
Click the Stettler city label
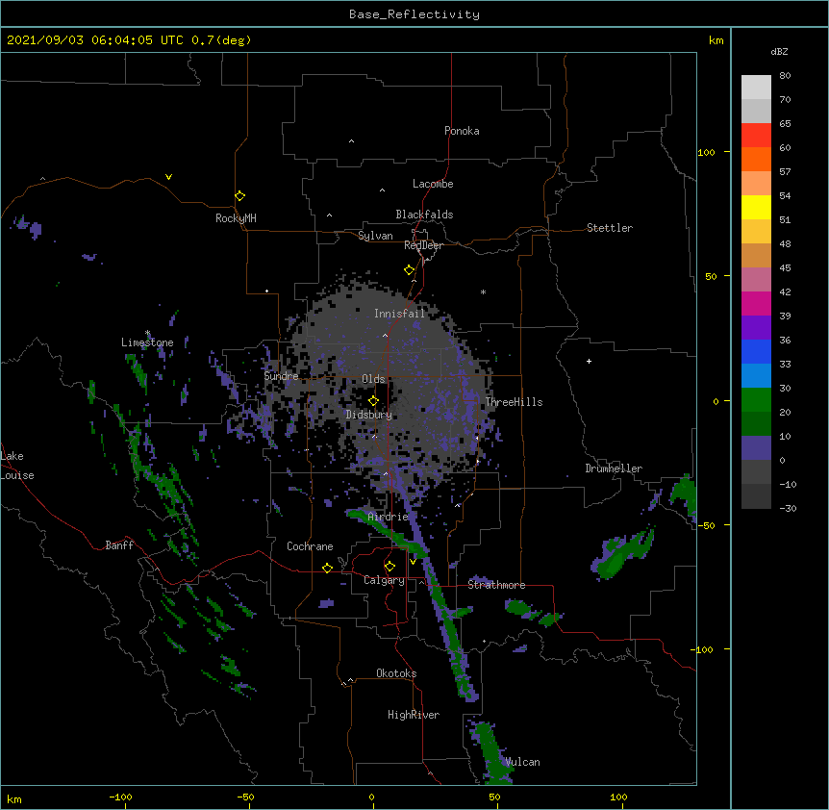click(x=609, y=228)
